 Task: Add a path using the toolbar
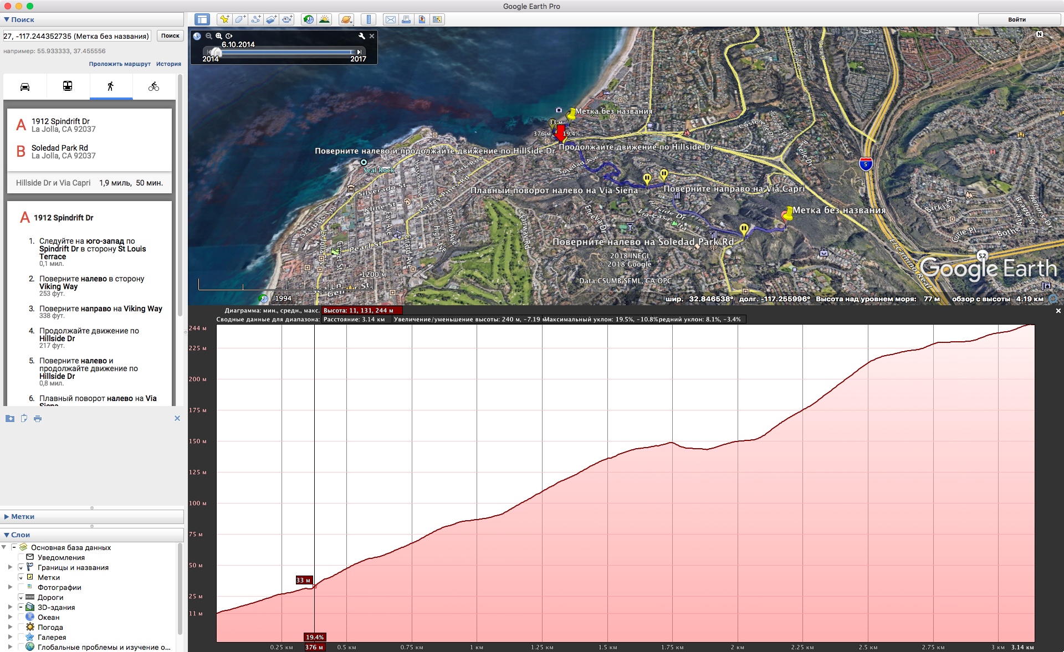pos(255,19)
